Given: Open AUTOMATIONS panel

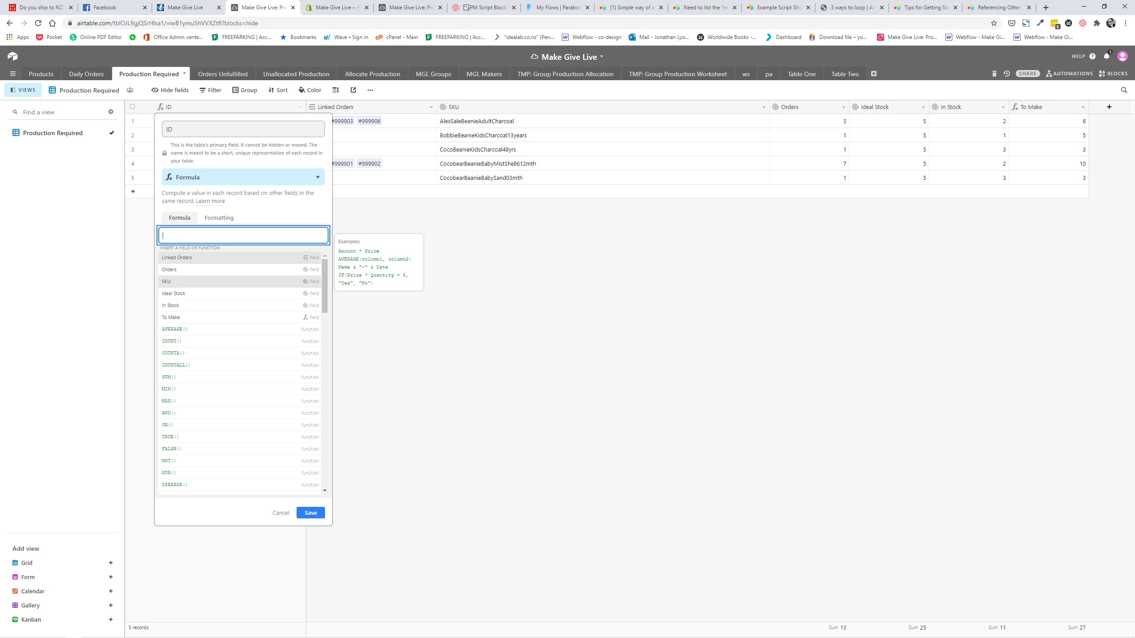Looking at the screenshot, I should coord(1069,74).
